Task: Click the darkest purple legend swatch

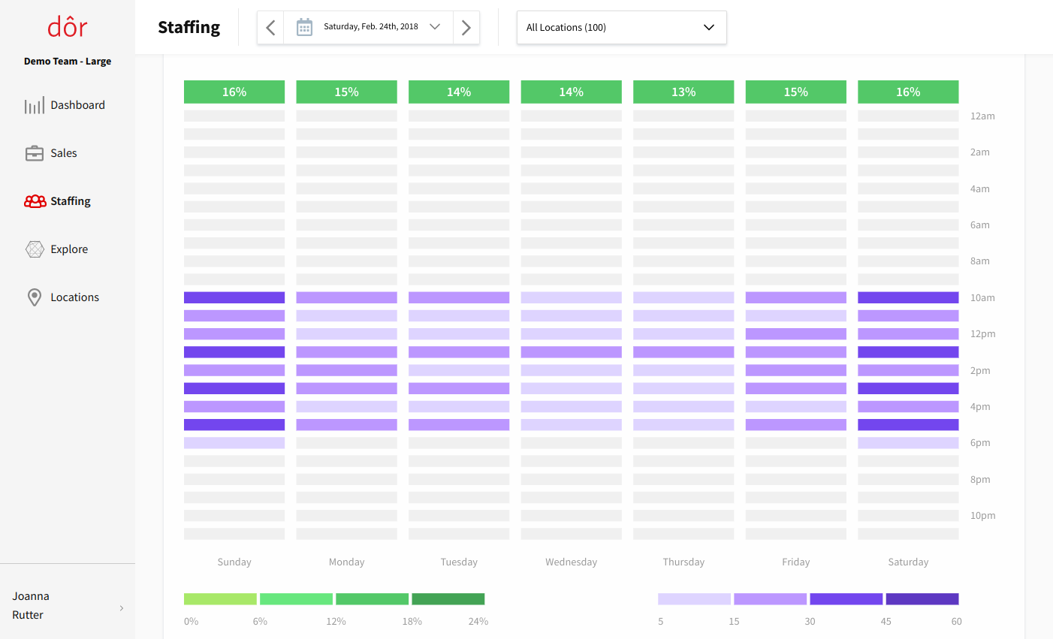Action: click(x=922, y=598)
